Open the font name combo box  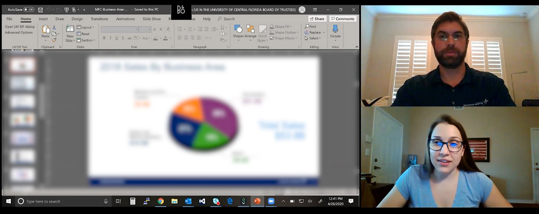pyautogui.click(x=119, y=29)
